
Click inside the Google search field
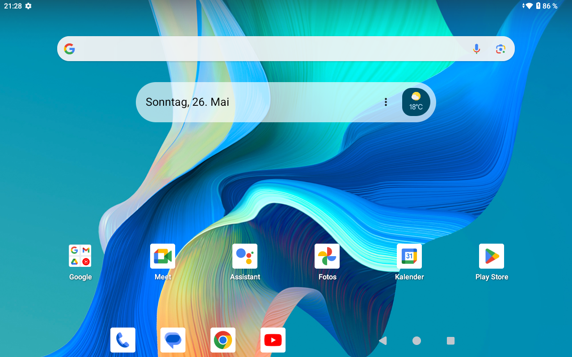268,49
